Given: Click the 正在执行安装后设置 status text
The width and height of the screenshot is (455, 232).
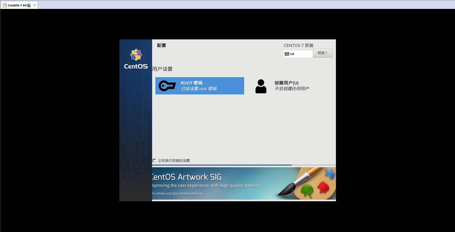Looking at the screenshot, I should coord(174,161).
